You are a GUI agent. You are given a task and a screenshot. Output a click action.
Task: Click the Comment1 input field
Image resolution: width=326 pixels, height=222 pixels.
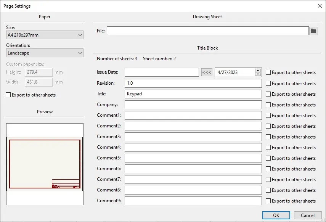click(x=193, y=115)
